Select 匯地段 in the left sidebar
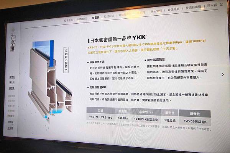230x153 pixels. tap(12, 77)
